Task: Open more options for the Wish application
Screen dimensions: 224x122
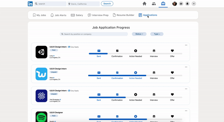Action: (x=186, y=67)
